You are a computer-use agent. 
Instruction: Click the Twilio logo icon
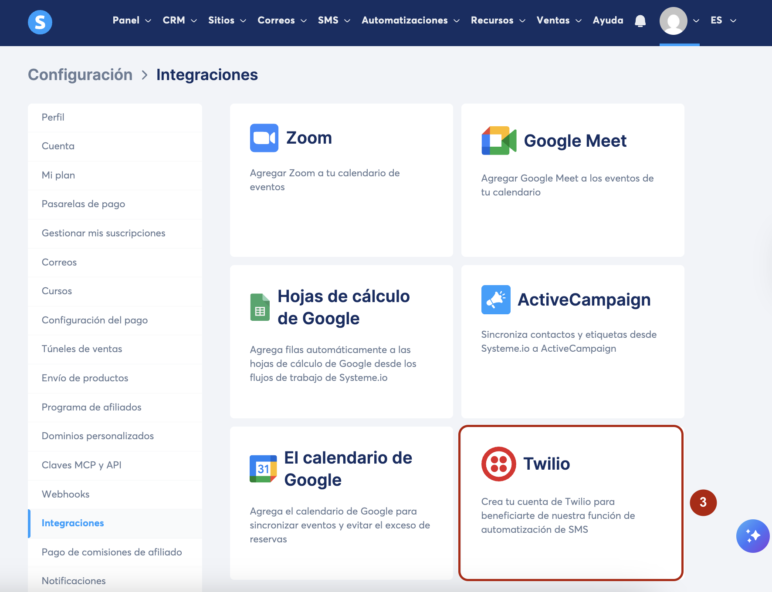click(x=499, y=464)
